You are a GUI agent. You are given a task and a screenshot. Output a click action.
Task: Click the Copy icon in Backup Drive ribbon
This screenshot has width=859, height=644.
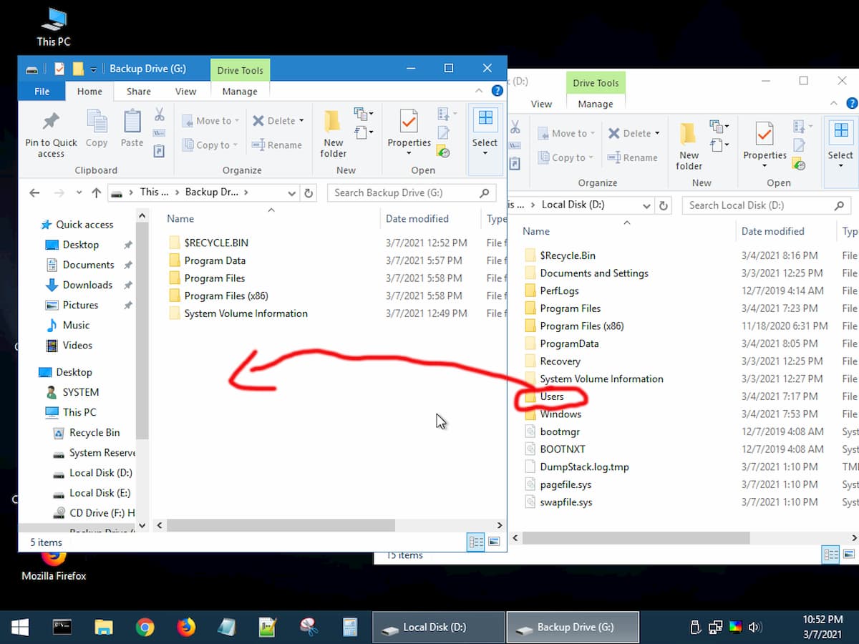97,129
